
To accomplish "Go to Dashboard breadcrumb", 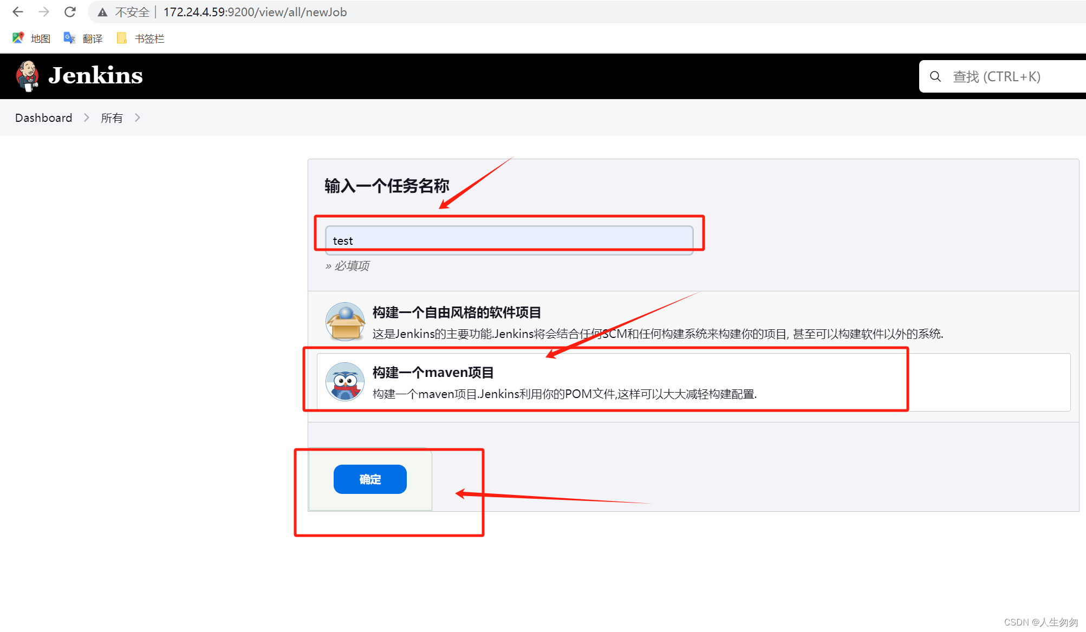I will coord(43,118).
